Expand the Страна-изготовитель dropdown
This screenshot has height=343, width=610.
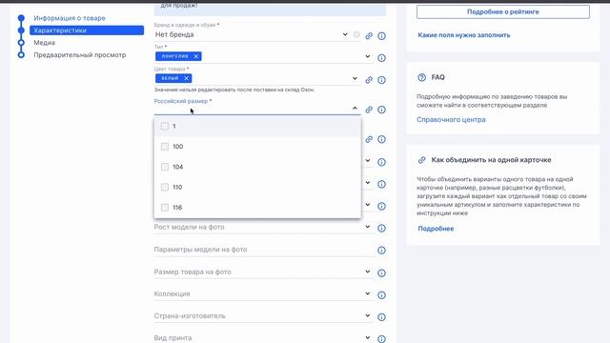pyautogui.click(x=367, y=315)
